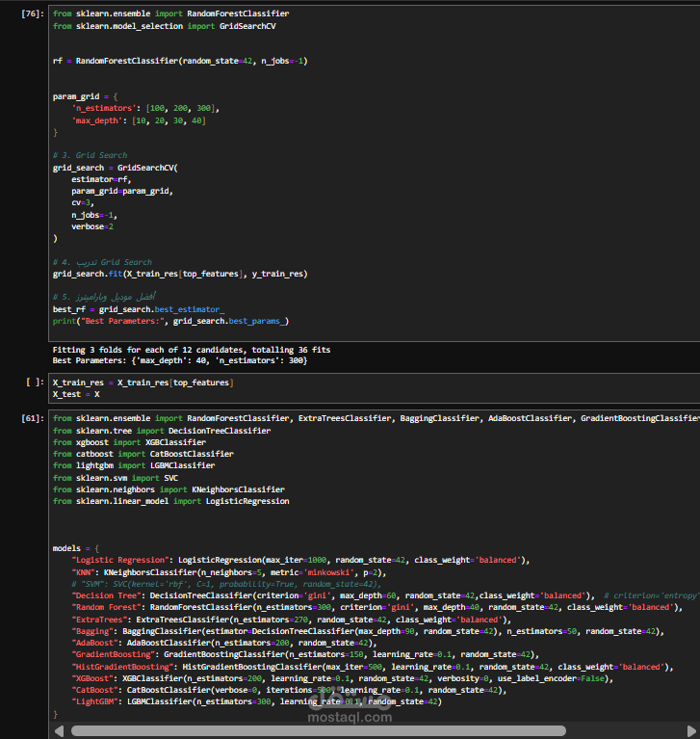
Task: Click the 'models = {' line
Action: tap(76, 548)
